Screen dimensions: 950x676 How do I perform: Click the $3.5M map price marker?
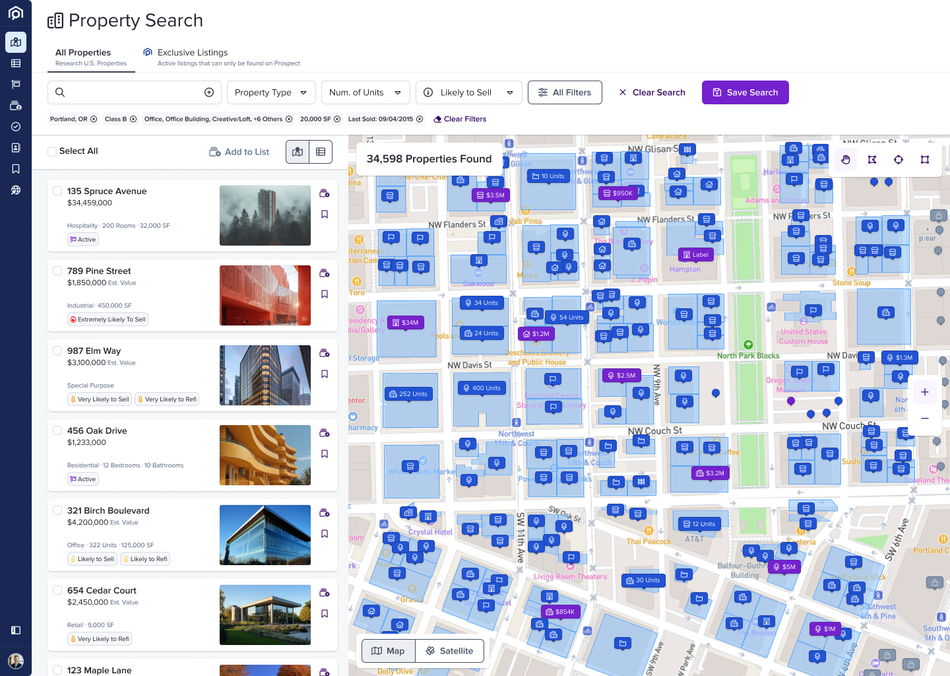[x=490, y=195]
